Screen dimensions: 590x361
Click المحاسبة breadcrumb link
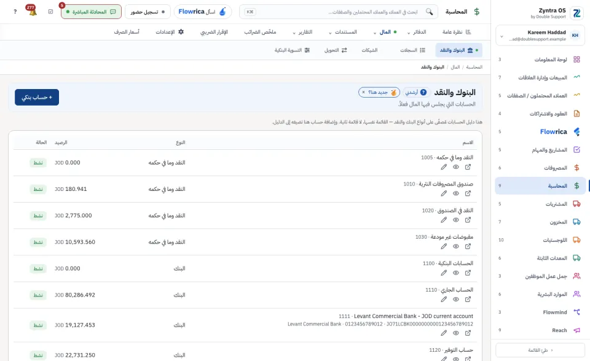tap(474, 67)
